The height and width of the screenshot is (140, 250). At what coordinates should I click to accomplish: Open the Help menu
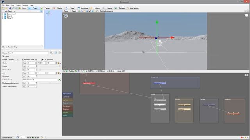(x=32, y=5)
